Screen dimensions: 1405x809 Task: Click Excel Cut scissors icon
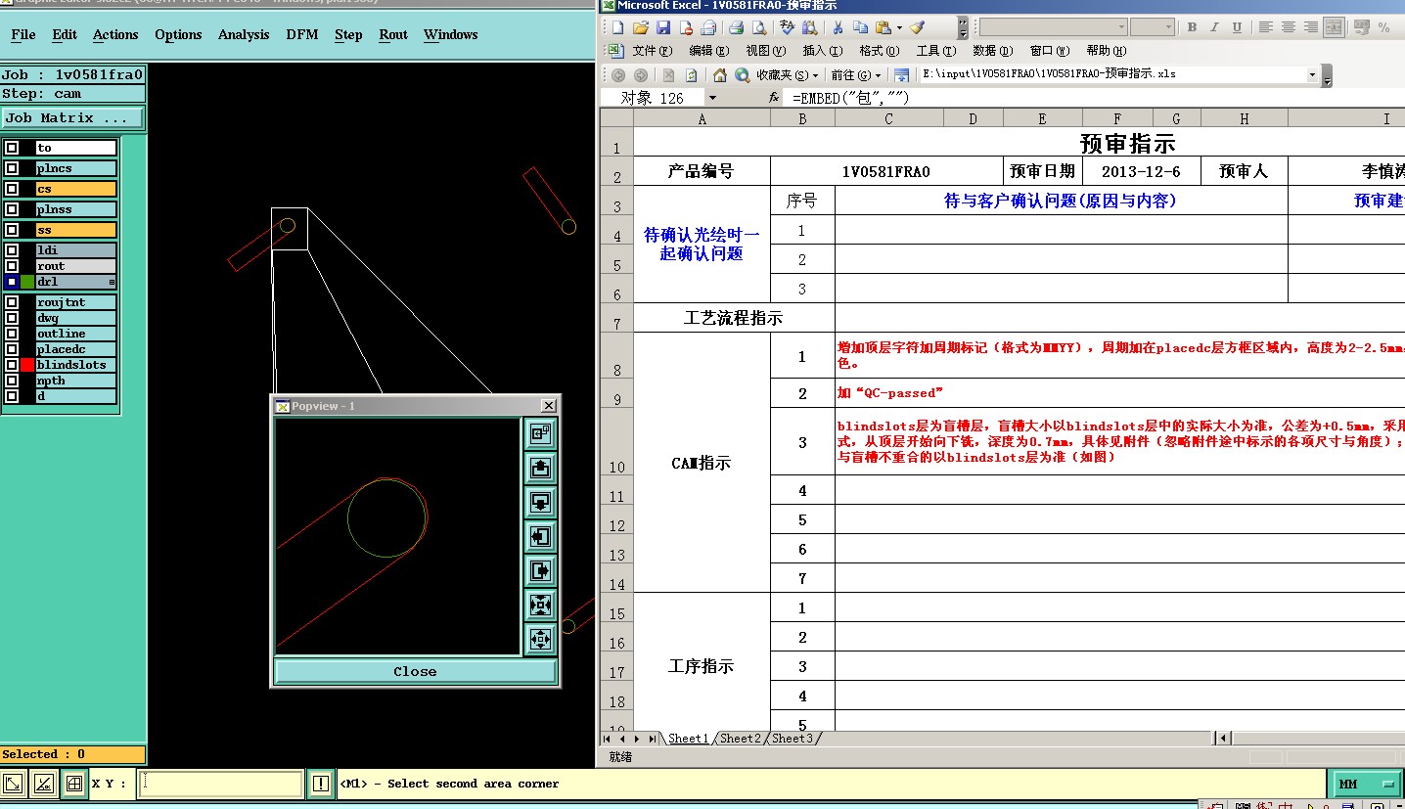coord(838,27)
